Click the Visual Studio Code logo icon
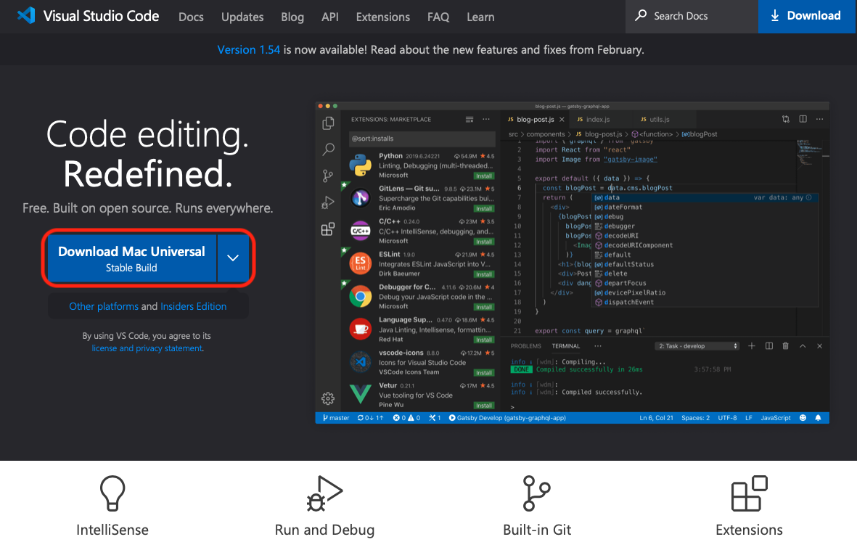 pos(26,15)
